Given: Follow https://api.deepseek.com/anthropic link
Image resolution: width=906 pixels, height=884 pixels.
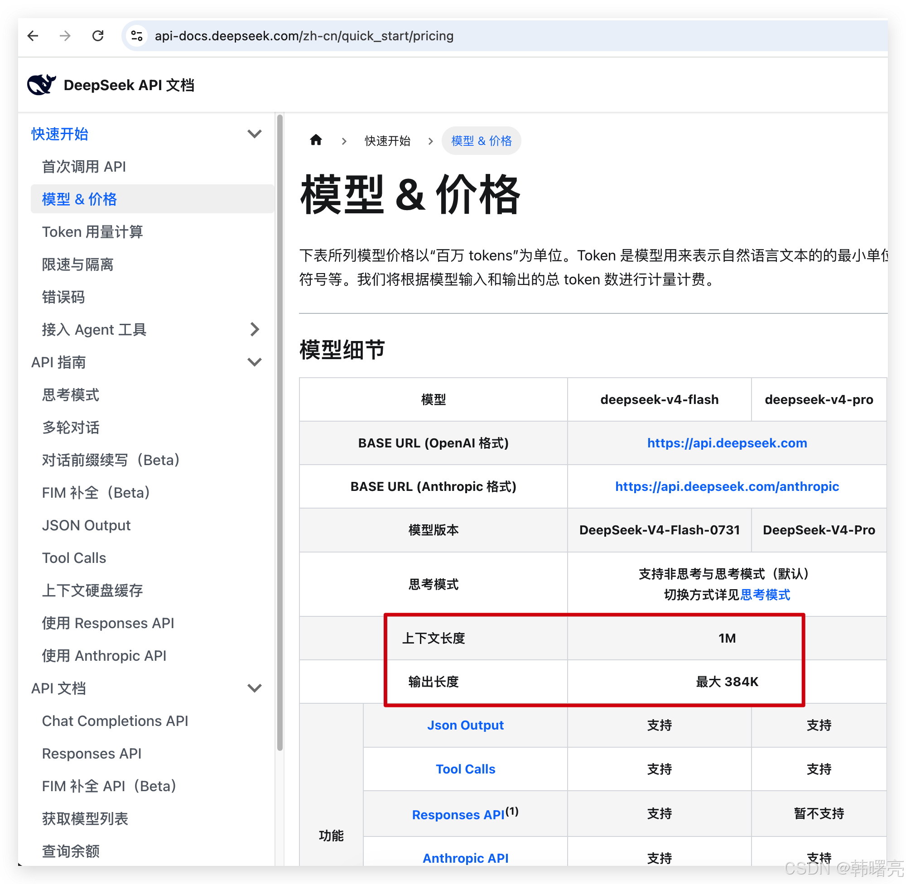Looking at the screenshot, I should coord(727,486).
